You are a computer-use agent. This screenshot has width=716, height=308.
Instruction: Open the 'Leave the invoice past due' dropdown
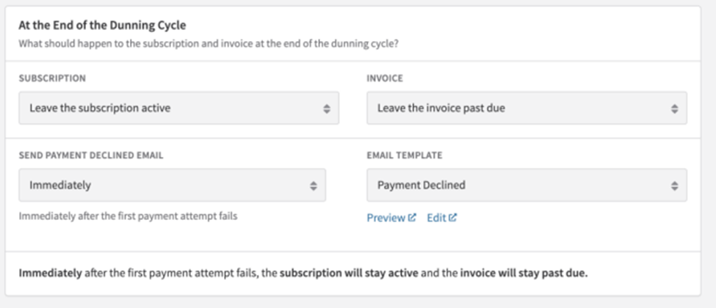click(514, 109)
